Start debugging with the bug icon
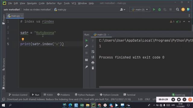The image size is (193, 108). pos(160,9)
